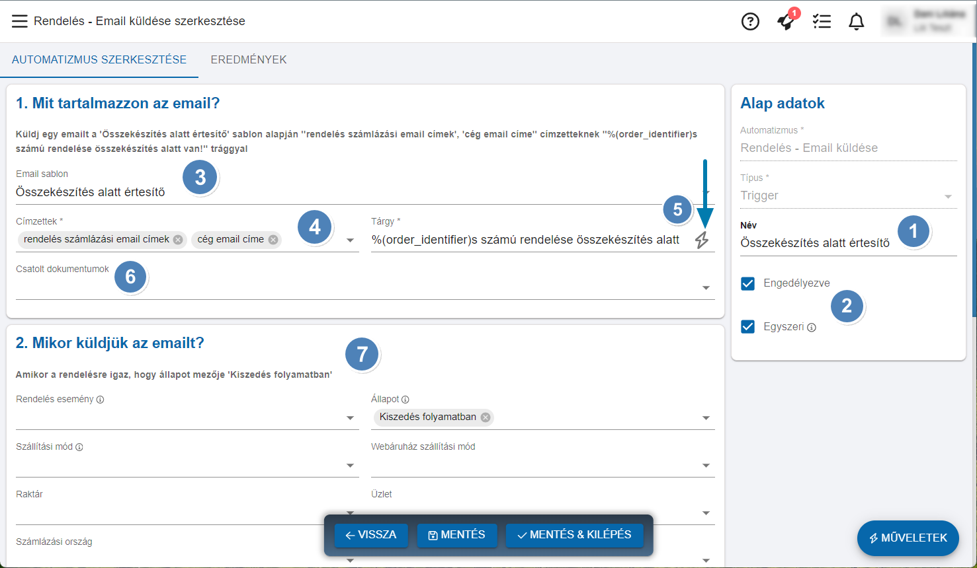Click info icon next to Egyszeri
This screenshot has width=977, height=568.
pos(812,328)
